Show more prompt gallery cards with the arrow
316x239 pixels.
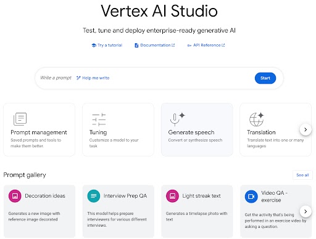pyautogui.click(x=306, y=211)
